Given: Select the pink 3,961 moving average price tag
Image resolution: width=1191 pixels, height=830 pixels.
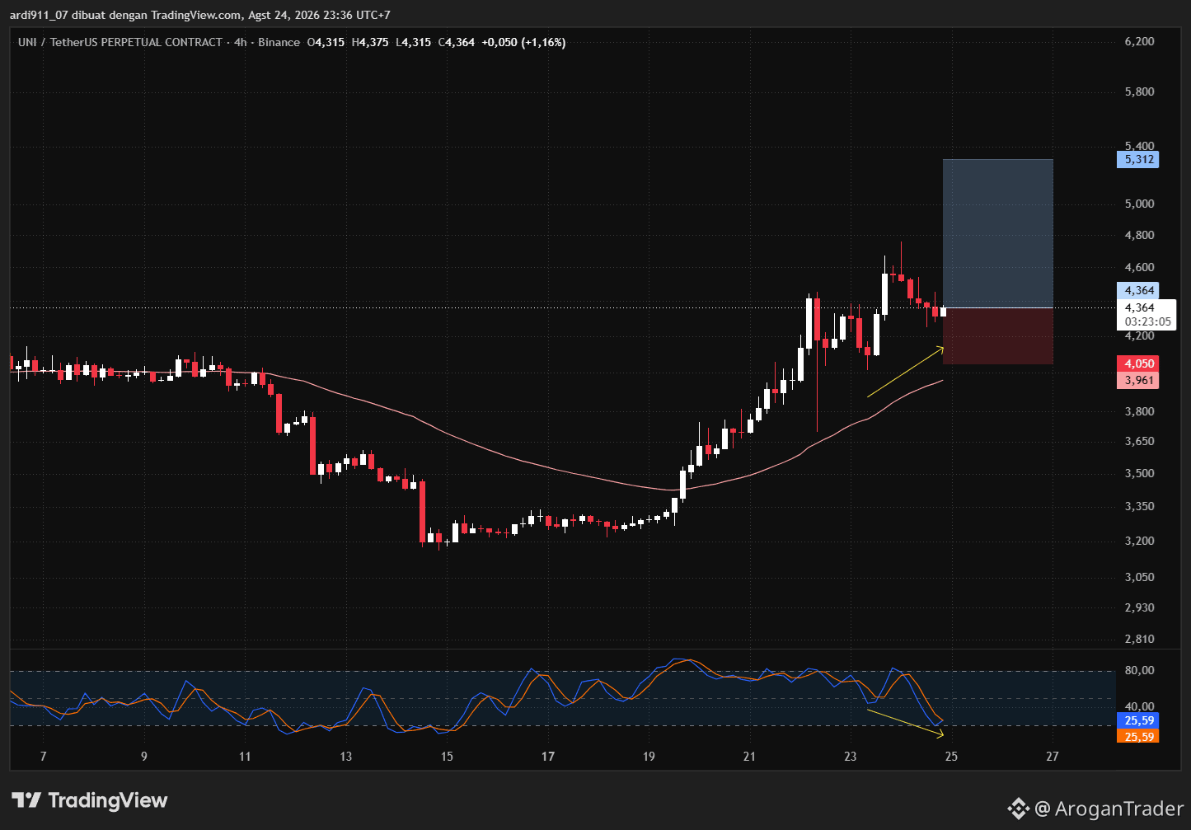Looking at the screenshot, I should [x=1138, y=380].
